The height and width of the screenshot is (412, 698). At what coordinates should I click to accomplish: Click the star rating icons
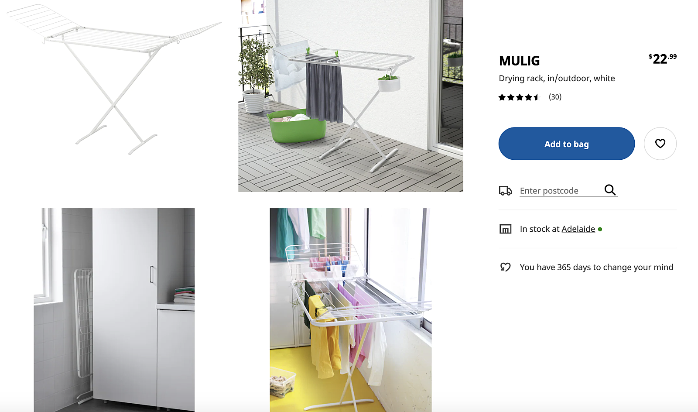(x=519, y=97)
